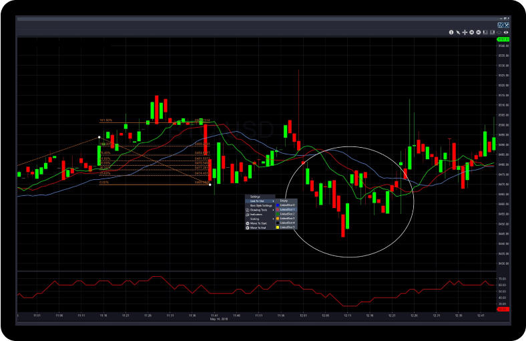Choose Move To End in context menu
Image resolution: width=526 pixels, height=341 pixels.
[x=258, y=228]
